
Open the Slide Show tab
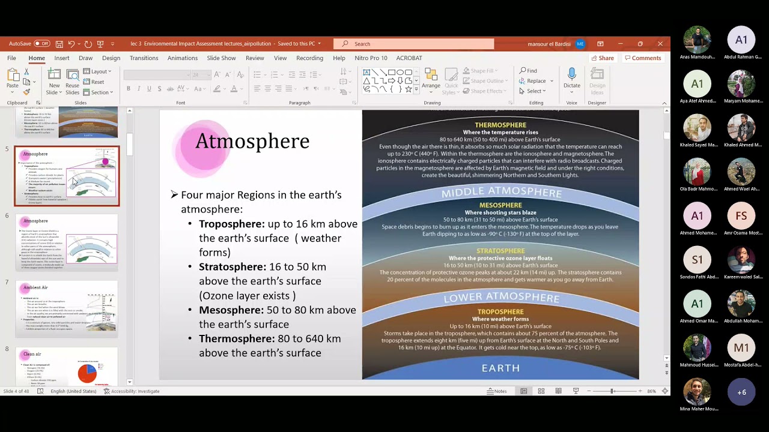click(x=221, y=58)
